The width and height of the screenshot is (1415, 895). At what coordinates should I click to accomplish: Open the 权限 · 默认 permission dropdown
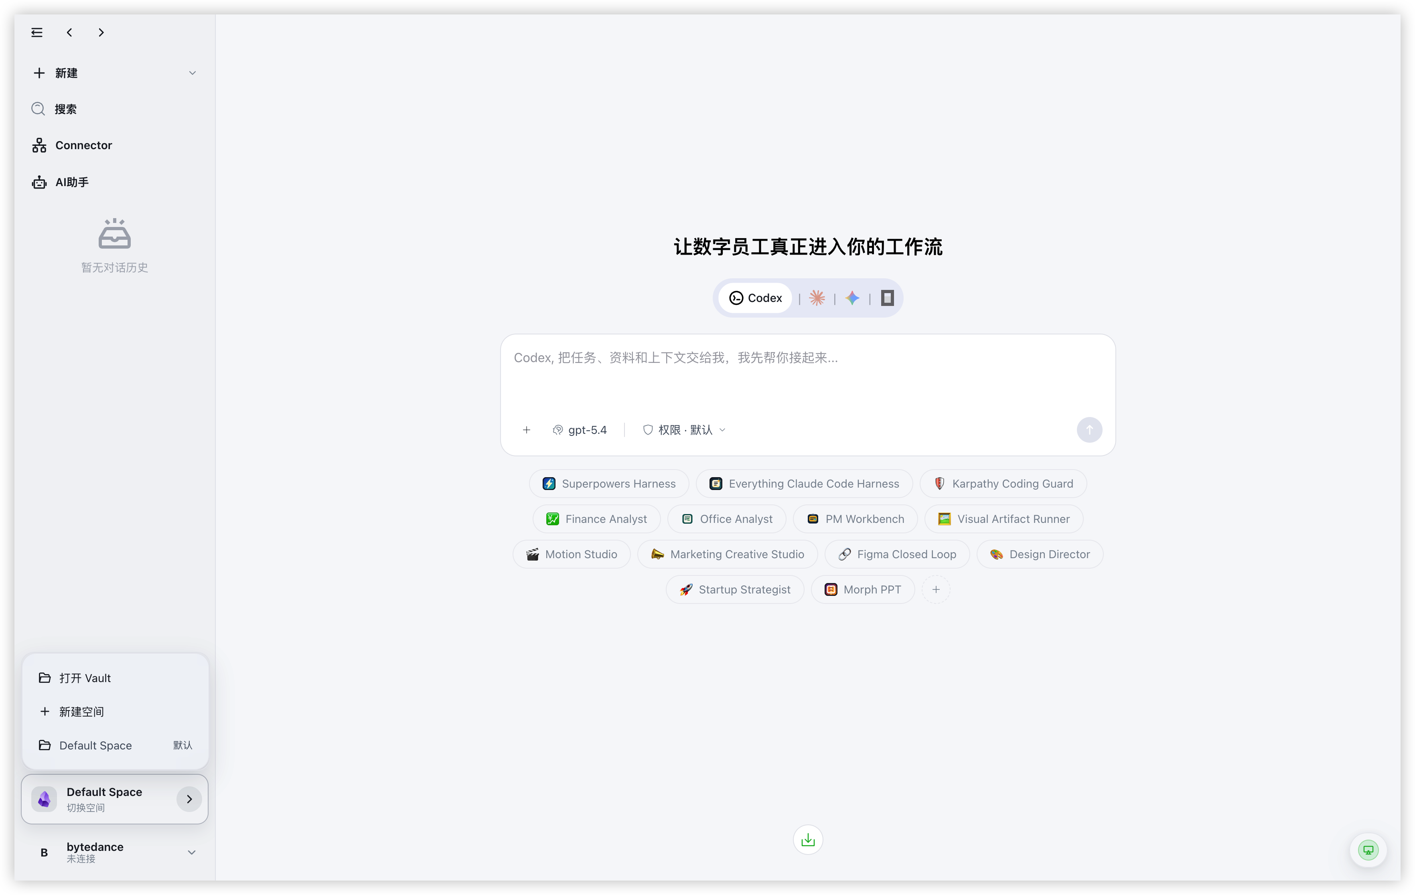[x=685, y=430]
